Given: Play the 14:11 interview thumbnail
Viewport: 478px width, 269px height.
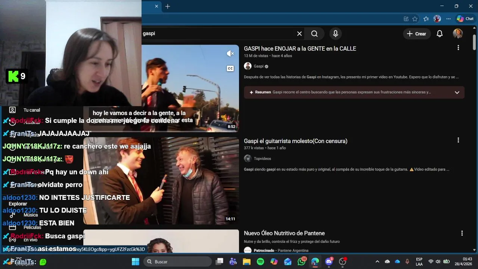Looking at the screenshot, I should (x=161, y=181).
